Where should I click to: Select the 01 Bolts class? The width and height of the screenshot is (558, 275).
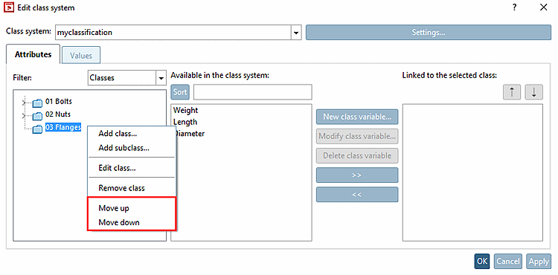(58, 102)
